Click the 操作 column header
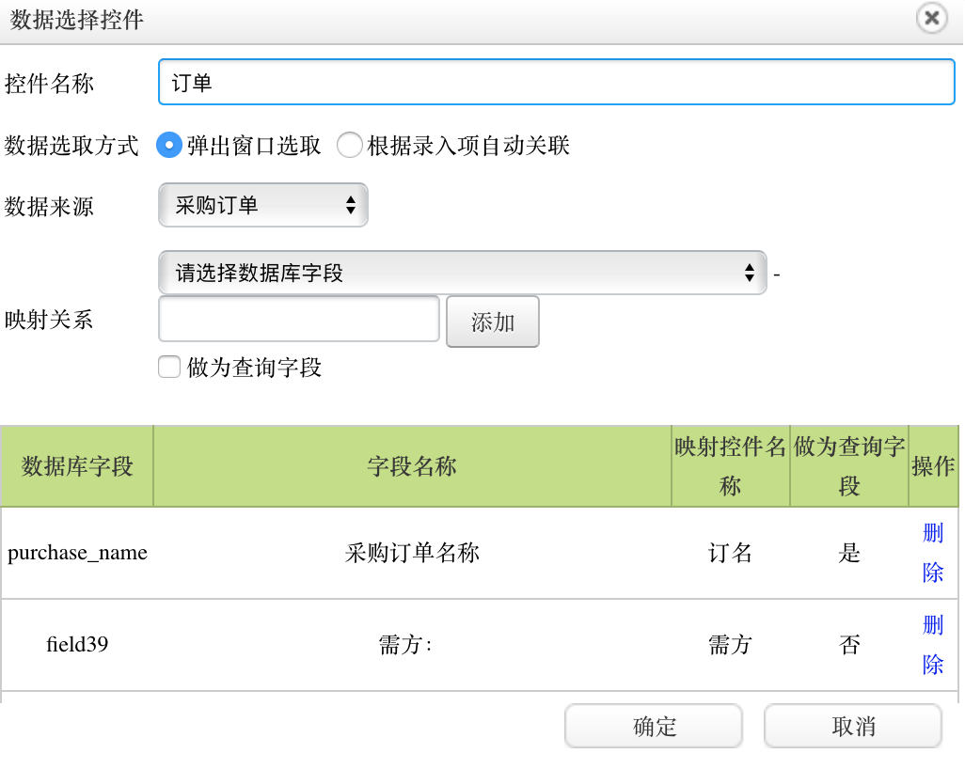Image resolution: width=965 pixels, height=769 pixels. 933,466
